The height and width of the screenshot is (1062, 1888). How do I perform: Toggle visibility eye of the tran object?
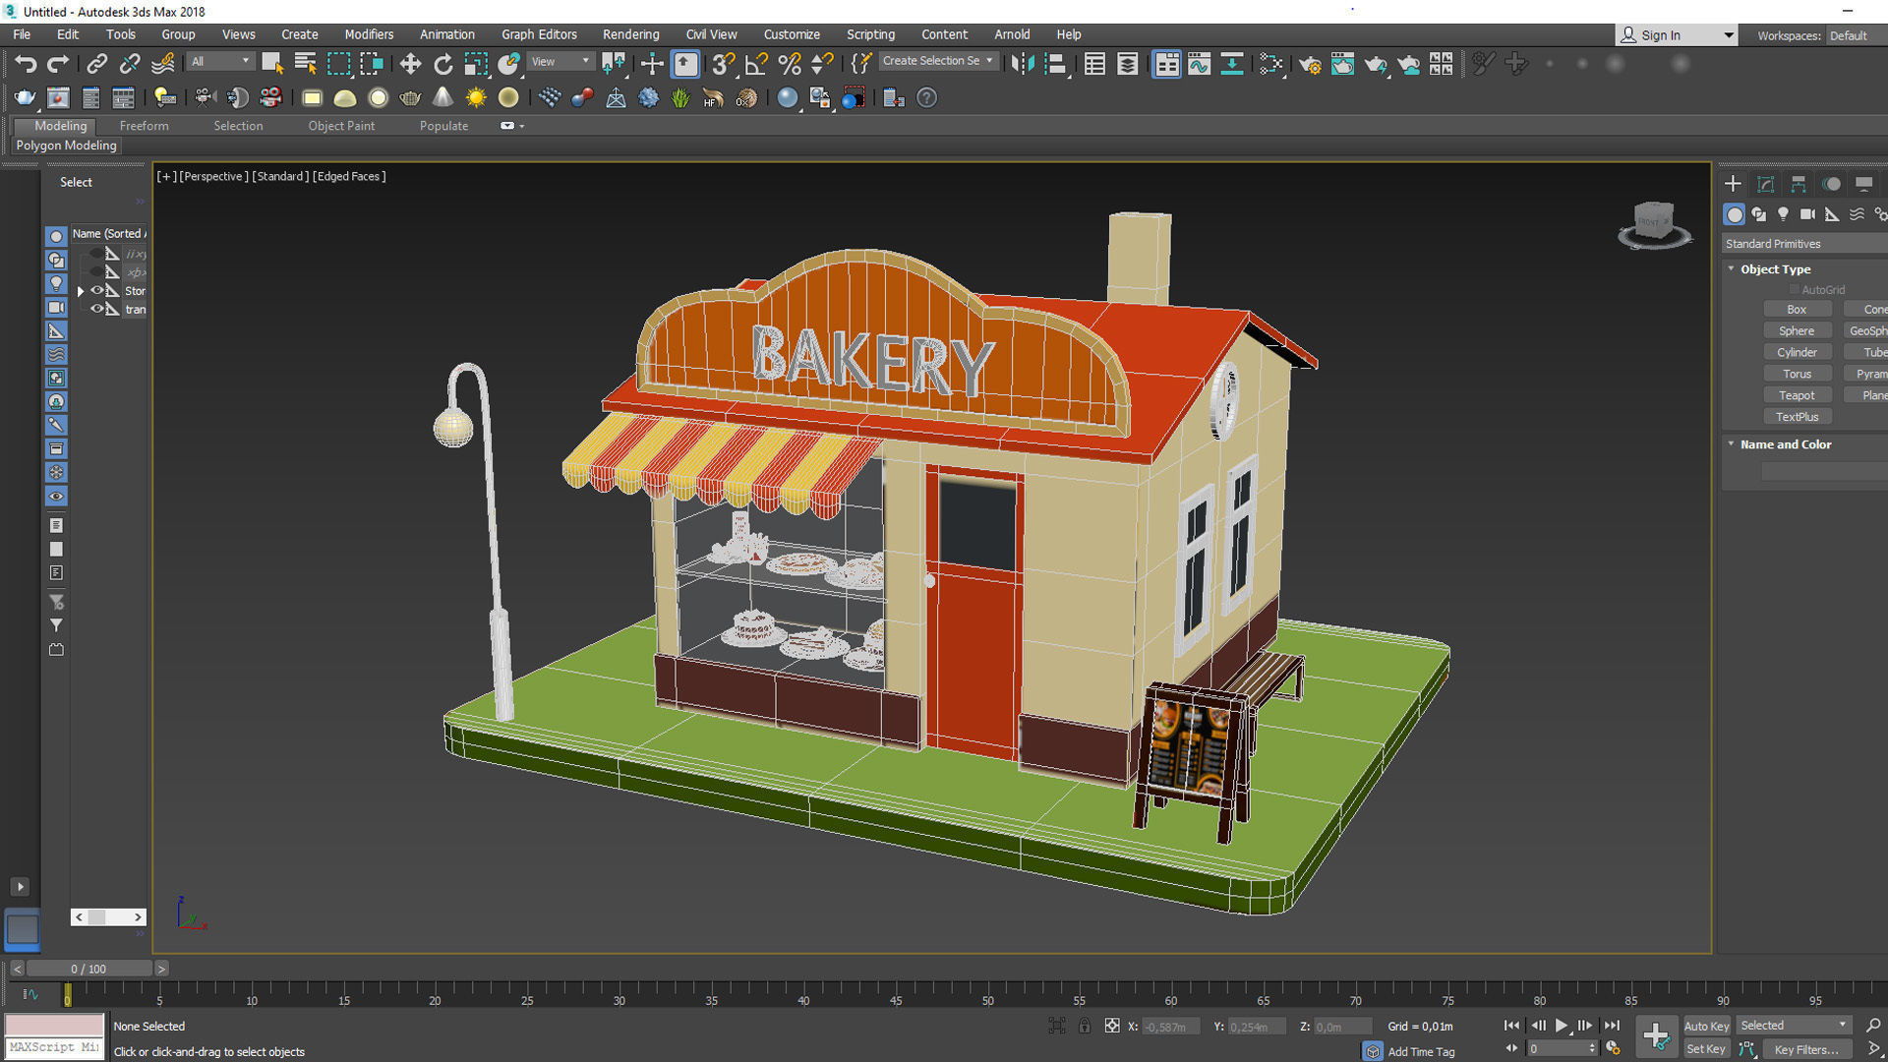coord(97,309)
